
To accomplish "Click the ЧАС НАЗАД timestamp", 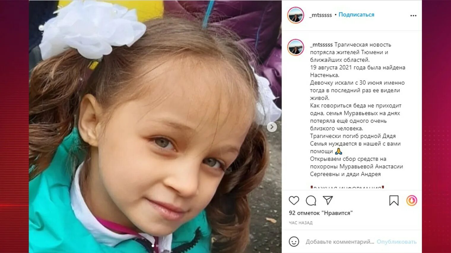I will [x=301, y=222].
